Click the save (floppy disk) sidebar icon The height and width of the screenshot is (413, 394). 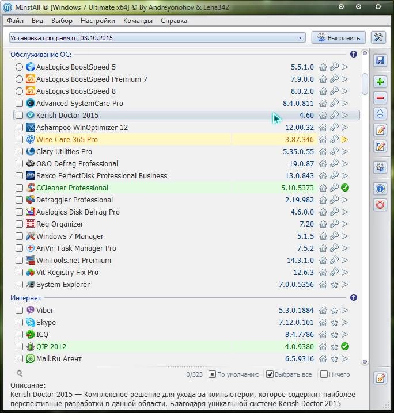click(380, 60)
